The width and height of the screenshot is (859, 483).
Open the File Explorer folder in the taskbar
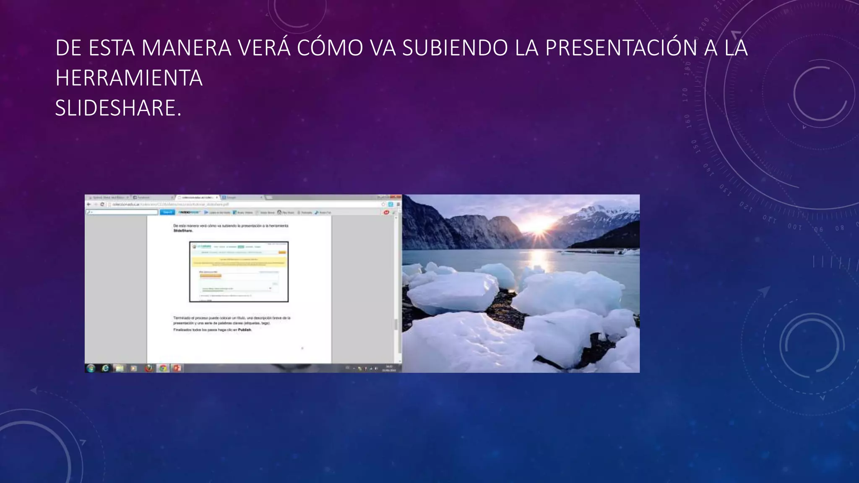point(119,368)
